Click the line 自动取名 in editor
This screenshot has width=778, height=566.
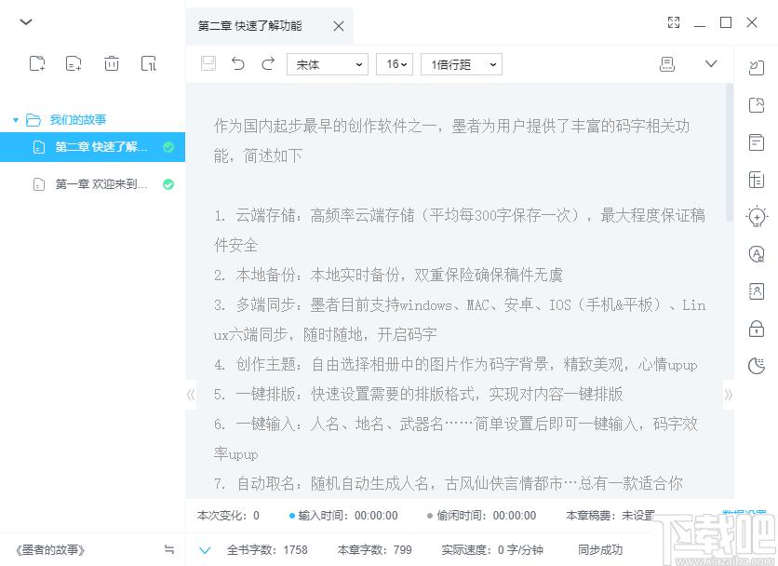pos(449,483)
